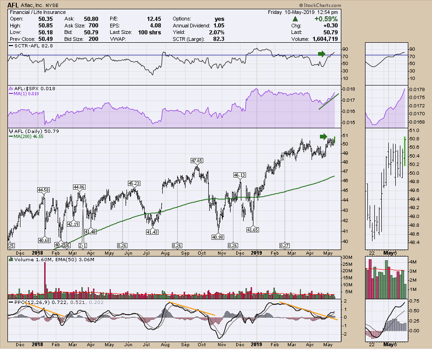
Task: Click the P/E value 12.45
Action: pyautogui.click(x=154, y=19)
